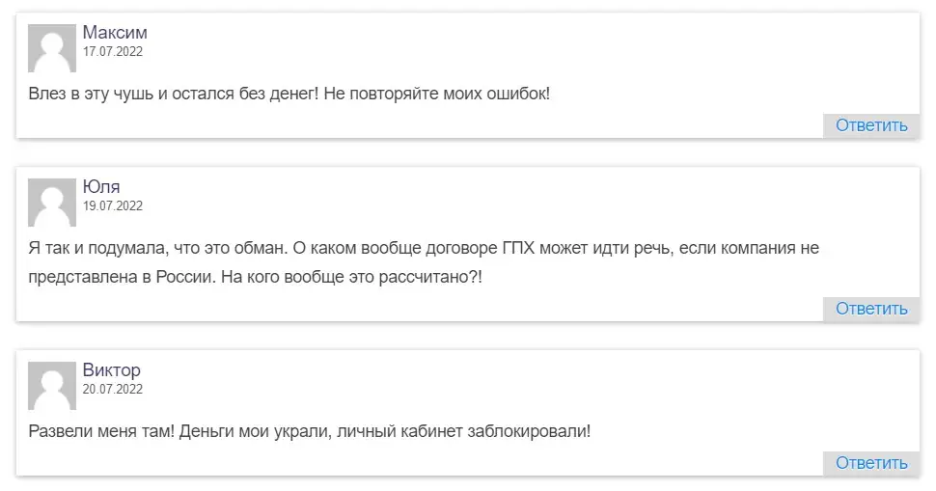The width and height of the screenshot is (936, 491).
Task: Click Виктор's gray avatar placeholder
Action: point(52,386)
